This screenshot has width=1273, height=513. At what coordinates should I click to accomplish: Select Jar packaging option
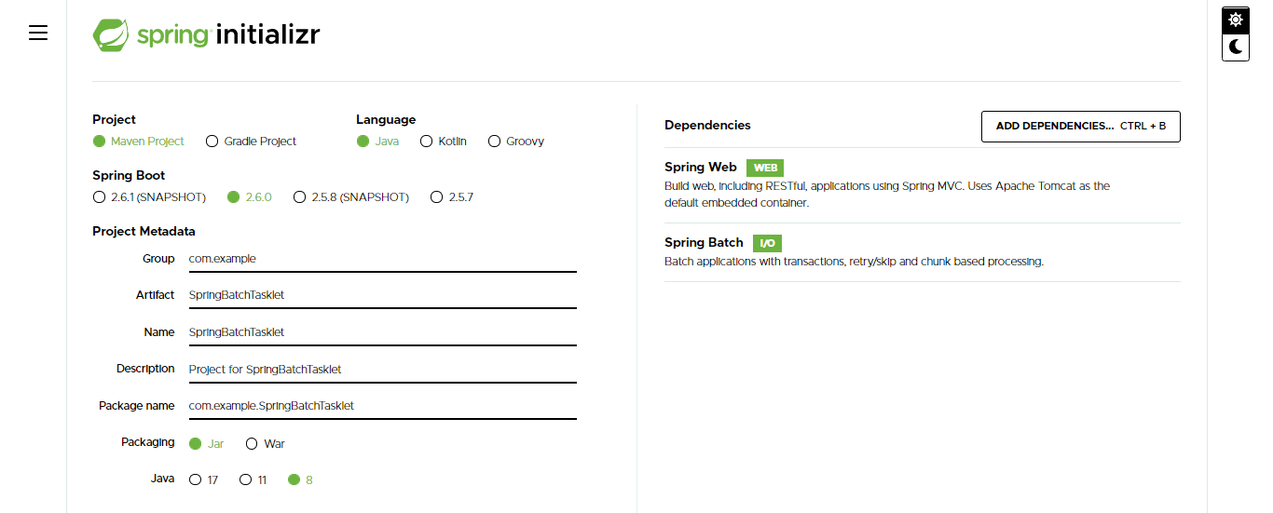coord(206,444)
